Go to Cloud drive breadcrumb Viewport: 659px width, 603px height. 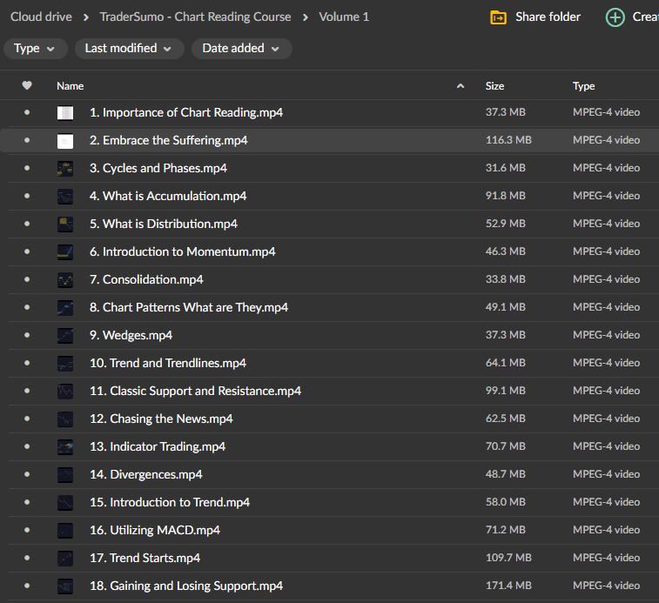tap(41, 17)
